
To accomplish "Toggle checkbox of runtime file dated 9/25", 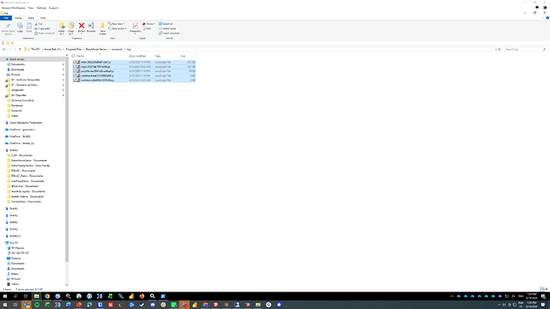I will tap(75, 76).
